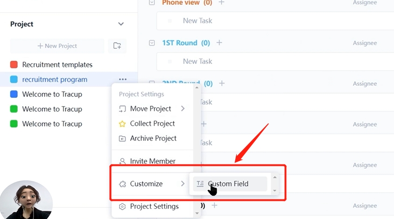This screenshot has height=219, width=394.
Task: Expand the Customize submenu arrow
Action: [183, 184]
